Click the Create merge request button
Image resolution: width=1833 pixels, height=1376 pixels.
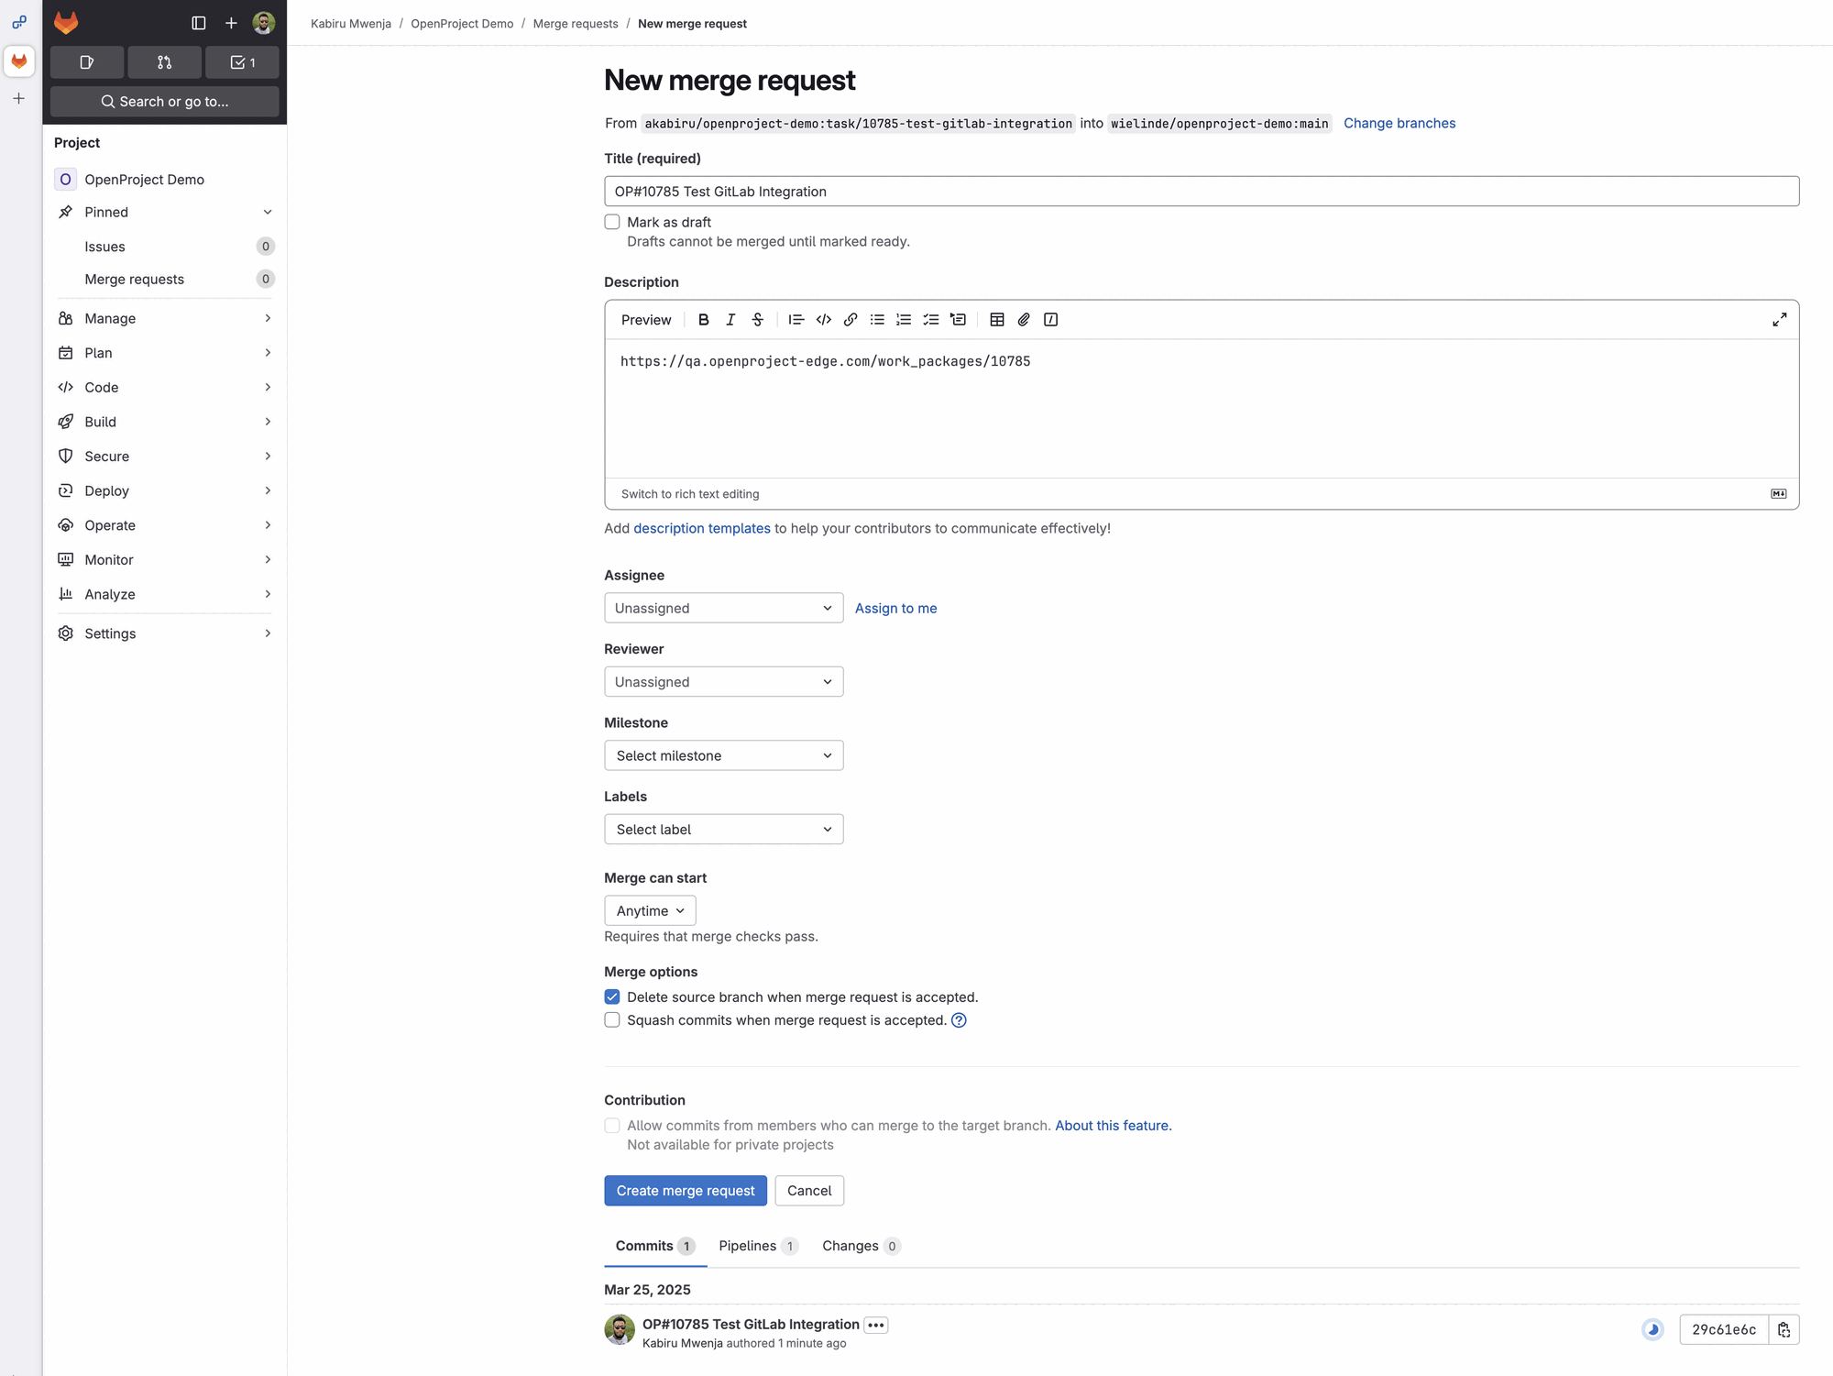[x=685, y=1190]
